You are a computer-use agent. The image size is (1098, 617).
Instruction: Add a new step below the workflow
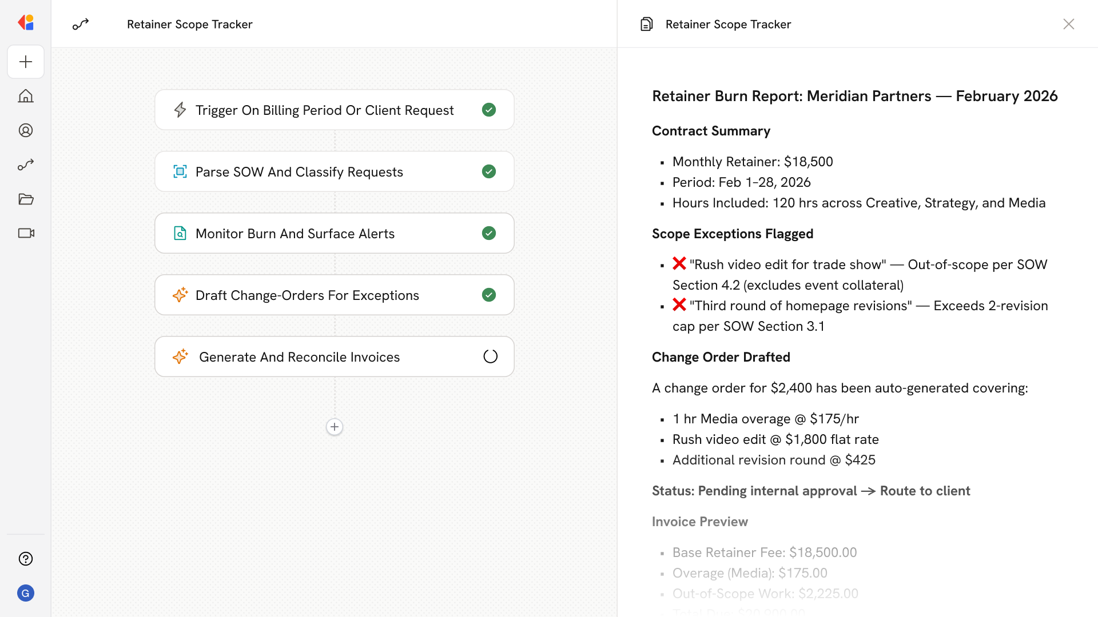[x=335, y=427]
